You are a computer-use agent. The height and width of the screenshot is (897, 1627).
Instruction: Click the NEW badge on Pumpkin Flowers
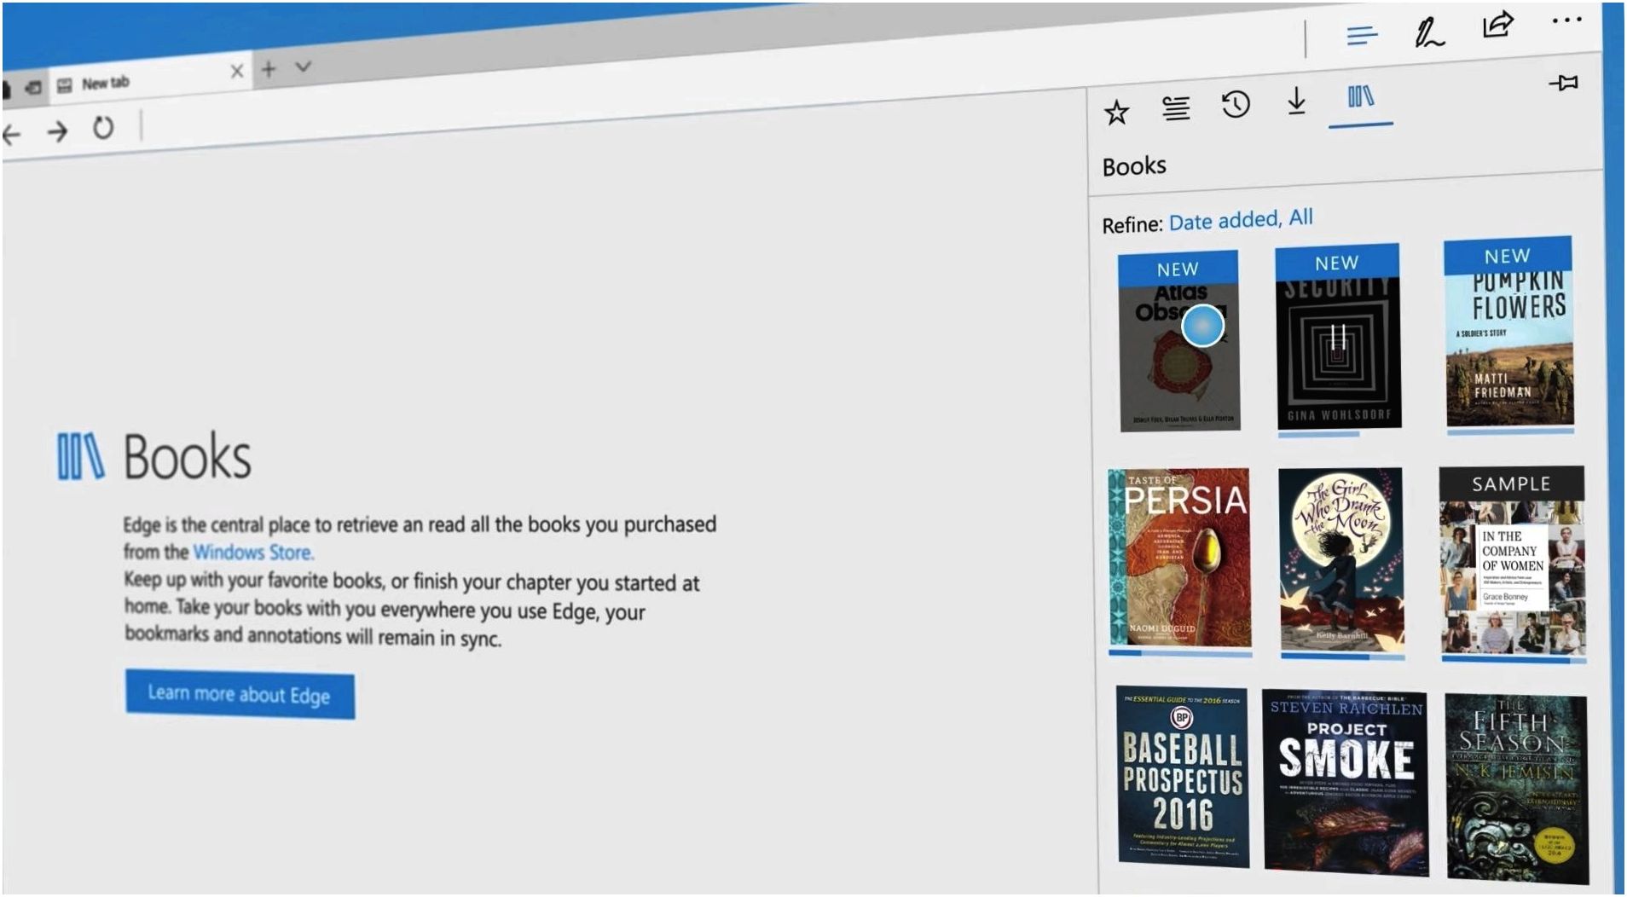pyautogui.click(x=1508, y=256)
